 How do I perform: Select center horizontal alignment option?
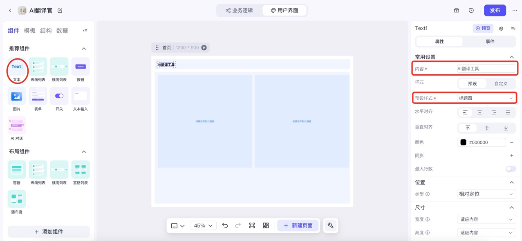click(x=479, y=112)
